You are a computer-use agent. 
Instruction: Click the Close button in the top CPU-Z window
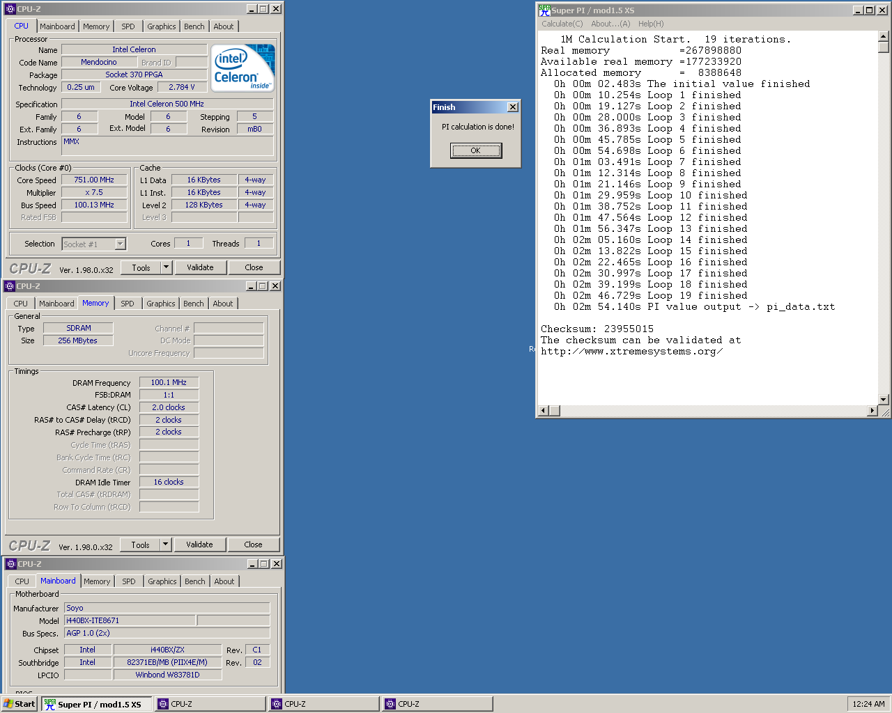pyautogui.click(x=254, y=267)
